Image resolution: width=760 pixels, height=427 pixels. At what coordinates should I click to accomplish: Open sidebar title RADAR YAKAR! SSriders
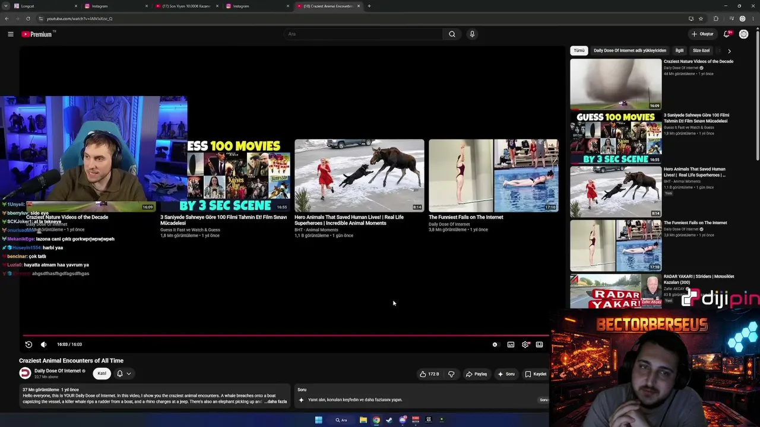[699, 279]
